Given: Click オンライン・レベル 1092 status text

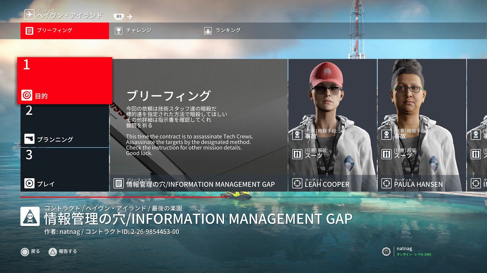Looking at the screenshot, I should coord(414,254).
